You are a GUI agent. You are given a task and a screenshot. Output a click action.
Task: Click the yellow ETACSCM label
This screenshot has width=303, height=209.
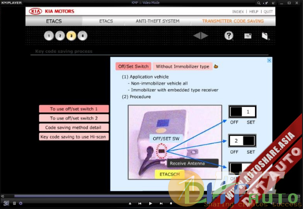click(x=170, y=174)
